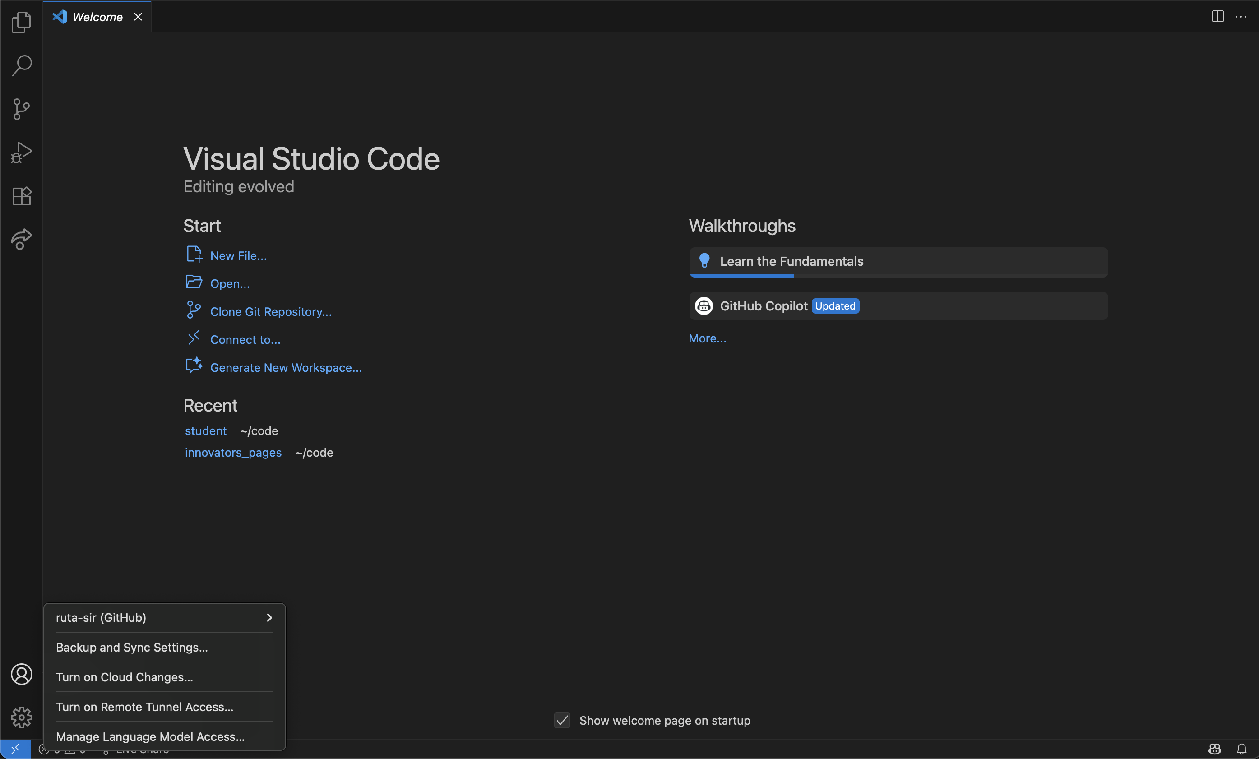Choose Backup and Sync Settings...
1259x759 pixels.
pyautogui.click(x=165, y=648)
